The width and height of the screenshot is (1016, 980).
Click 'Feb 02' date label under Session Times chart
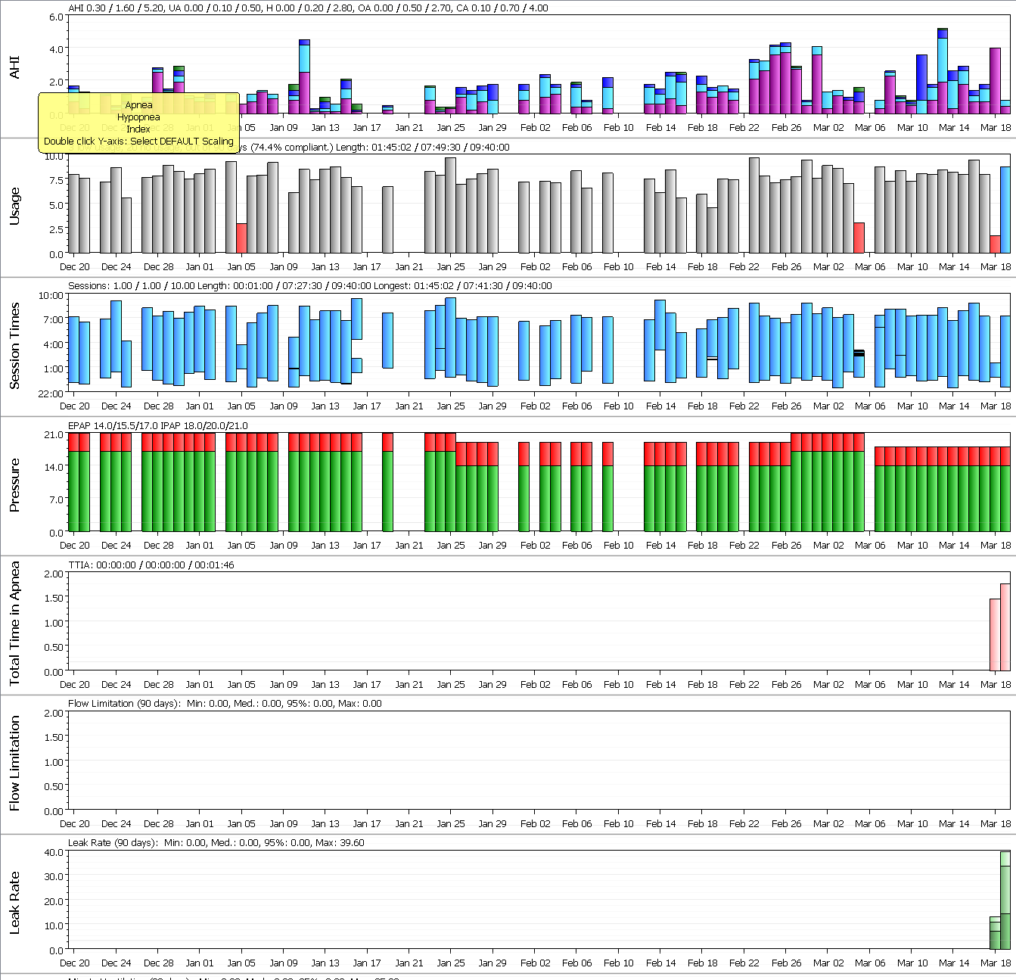coord(535,406)
